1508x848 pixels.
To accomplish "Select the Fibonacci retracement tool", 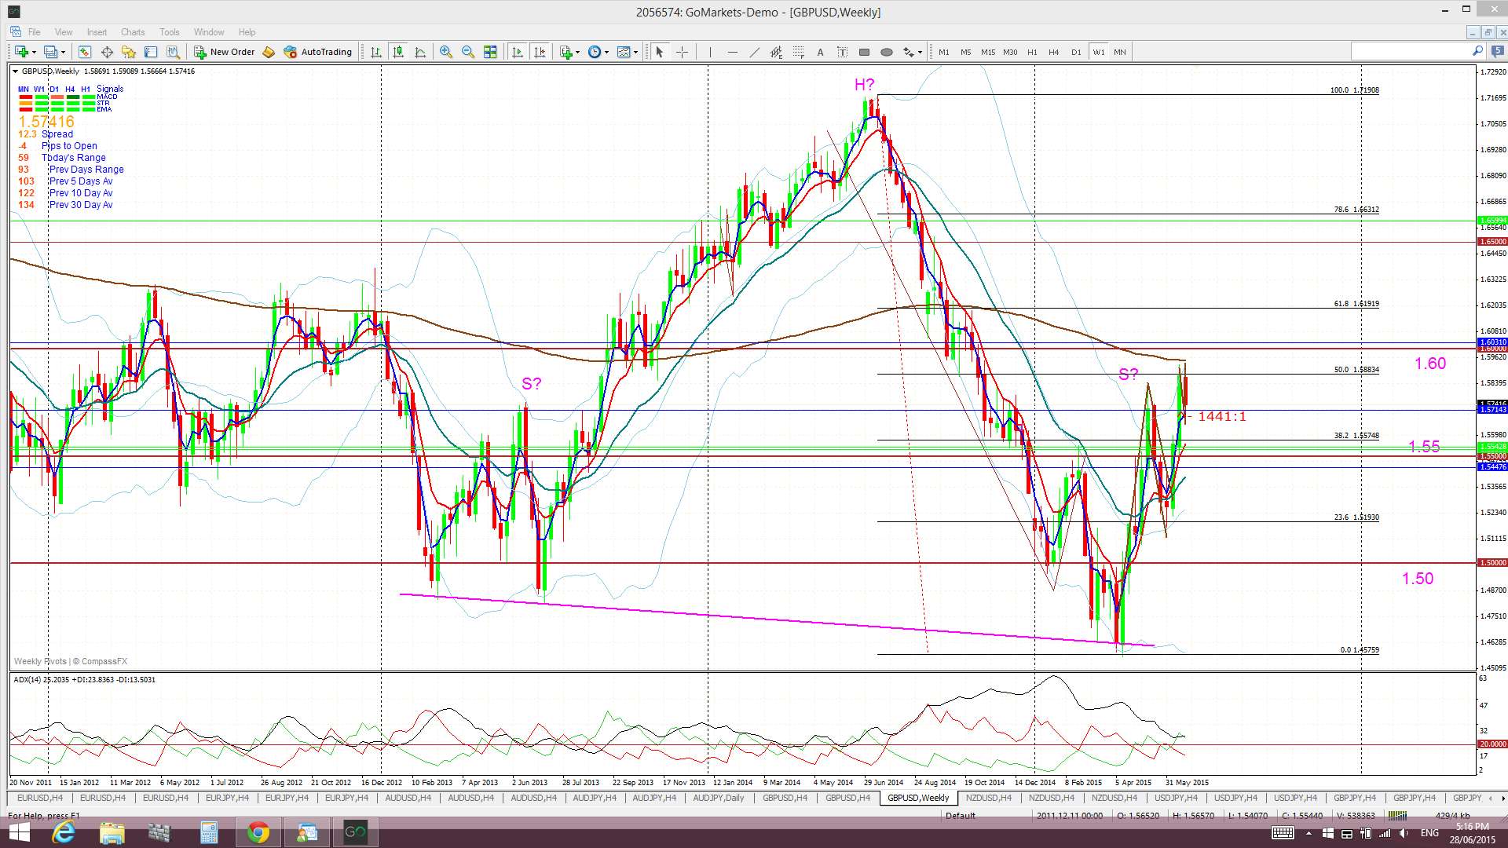I will pos(798,52).
